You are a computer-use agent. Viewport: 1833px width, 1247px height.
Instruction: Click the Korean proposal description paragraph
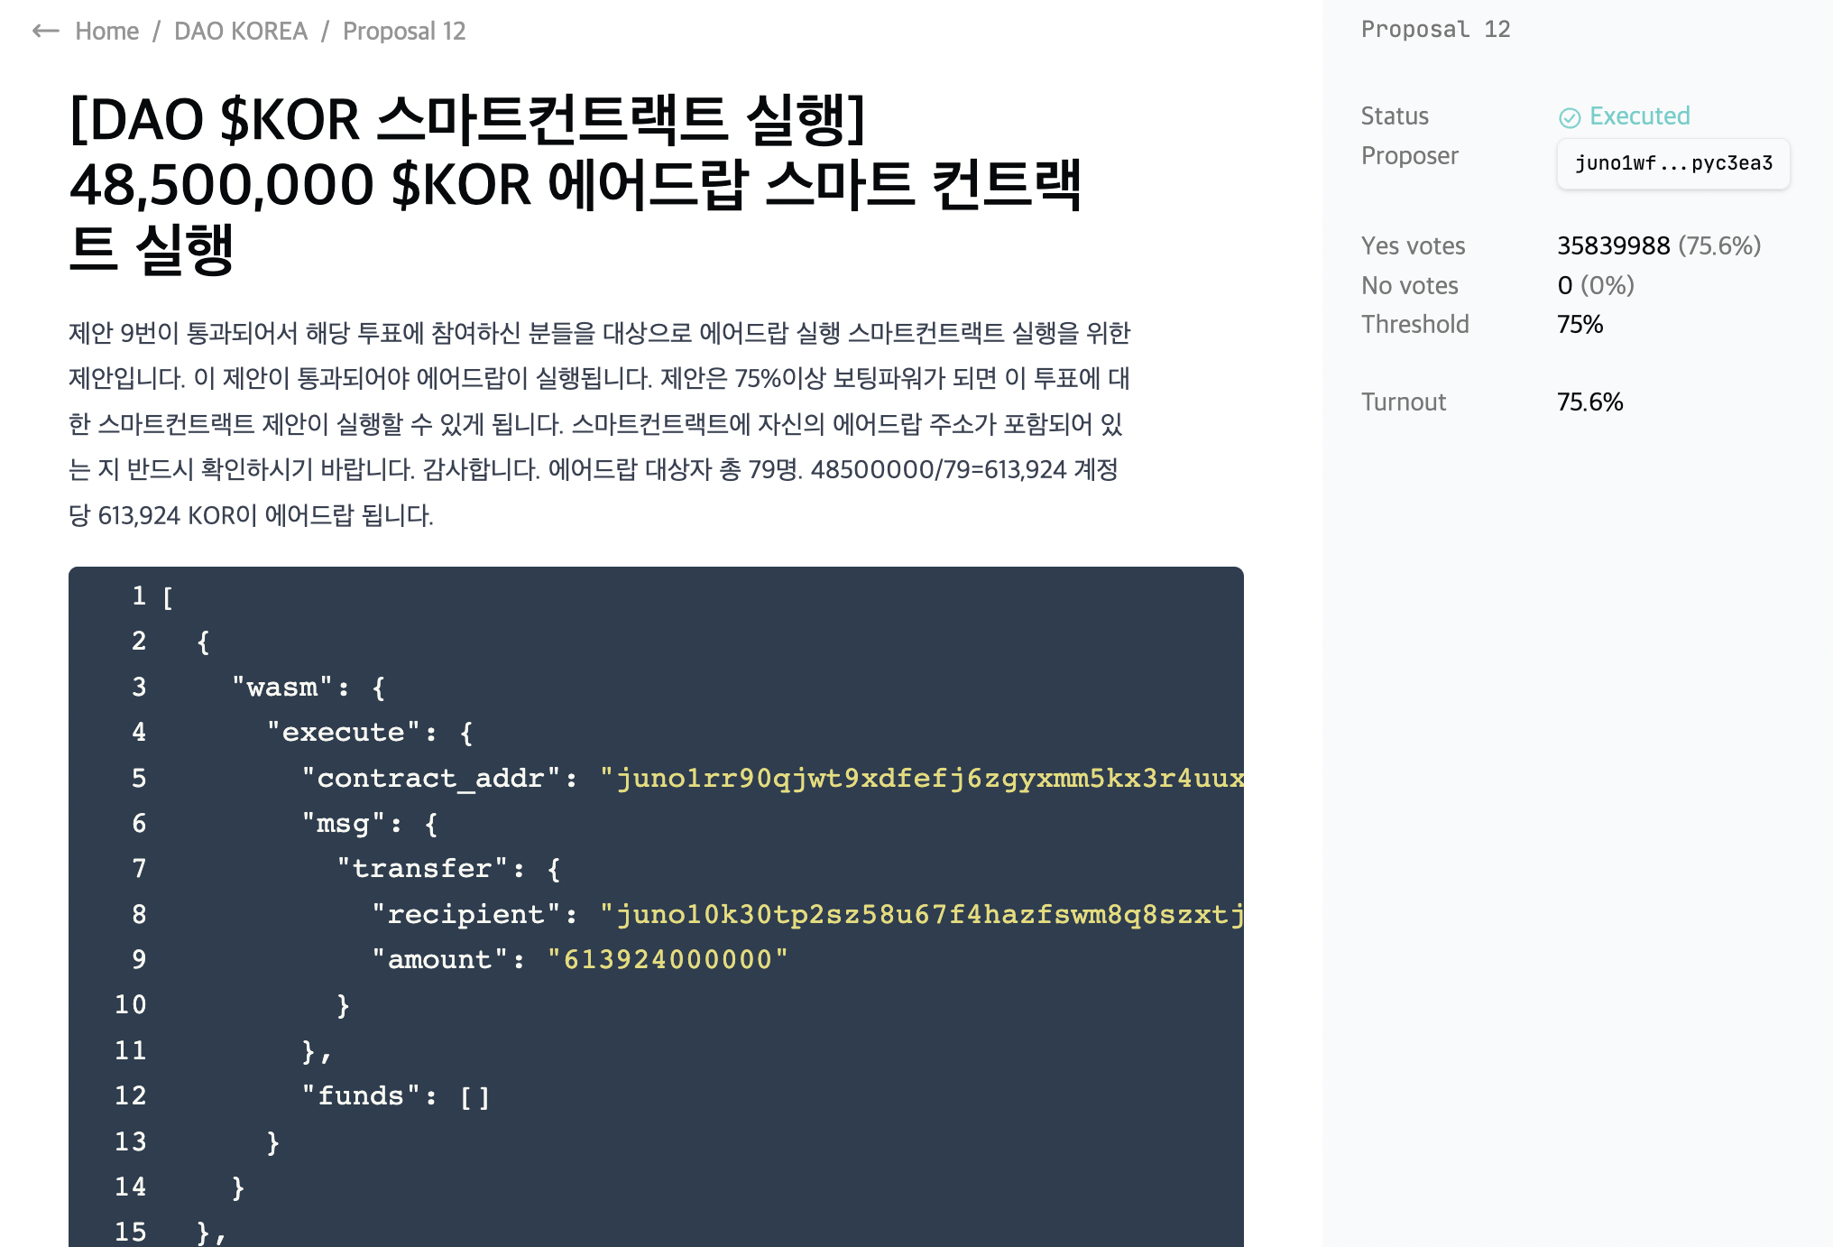(599, 424)
